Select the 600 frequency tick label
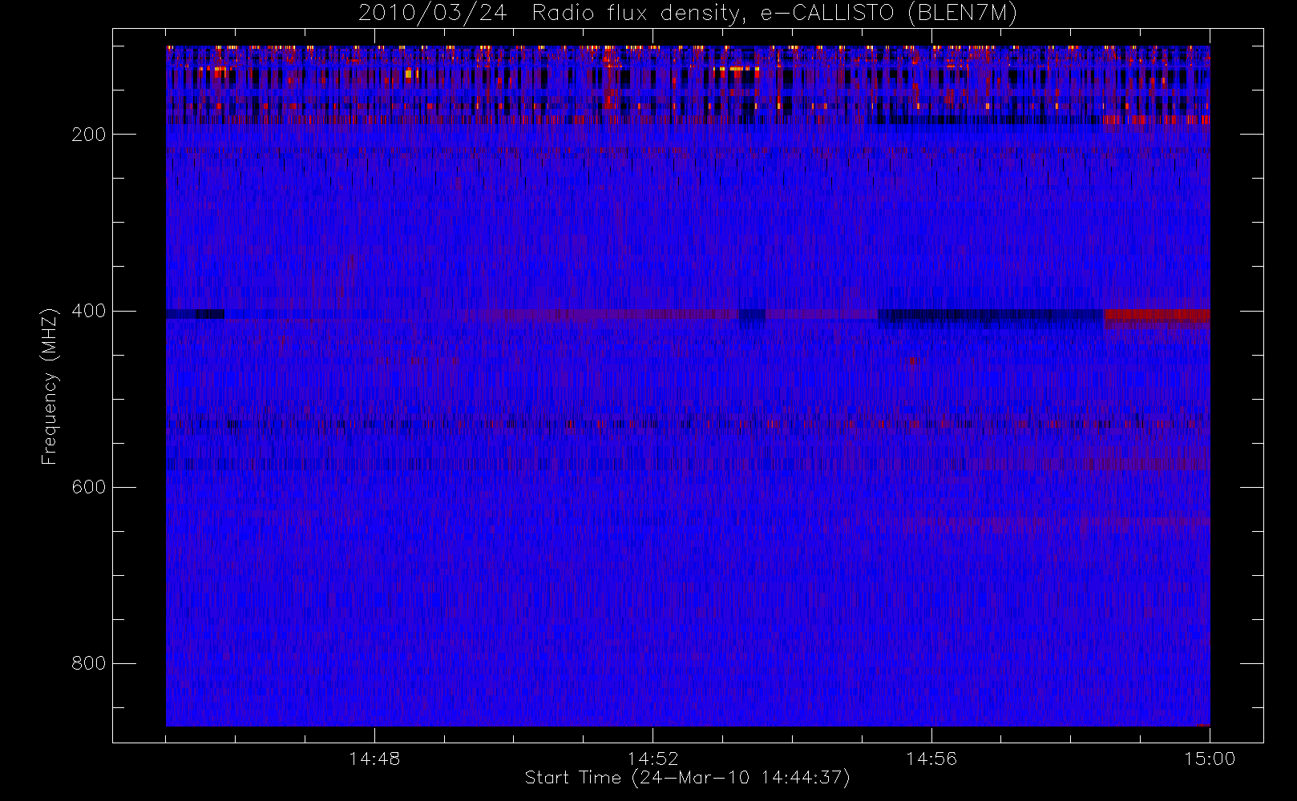 [89, 487]
